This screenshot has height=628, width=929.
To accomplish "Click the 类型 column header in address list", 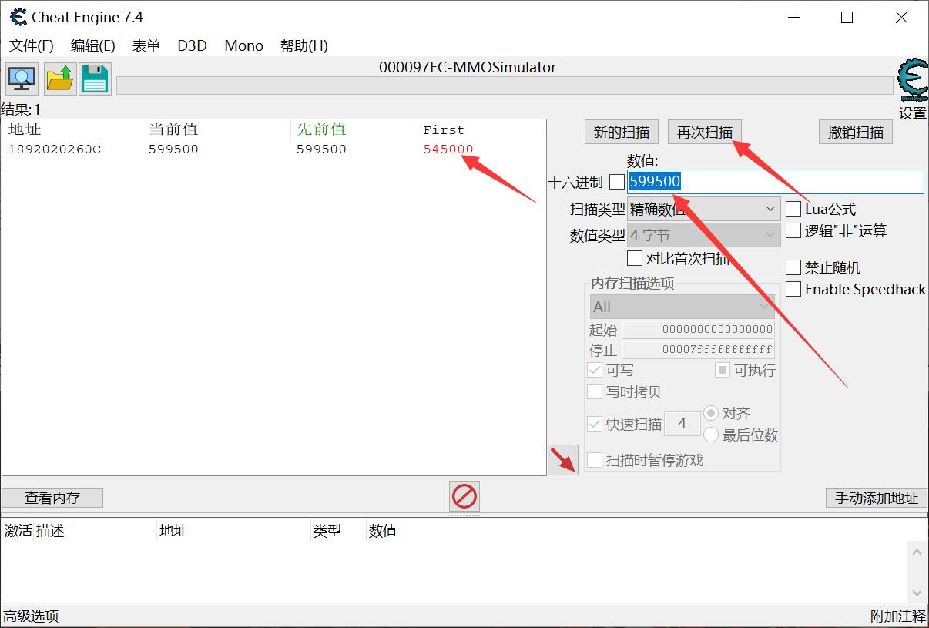I will click(x=337, y=530).
